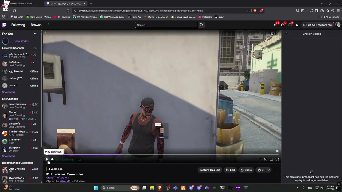Open Brave Leo AI sparkle icon
Image resolution: width=342 pixels, height=192 pixels.
[x=327, y=11]
